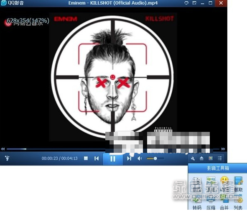Select 截取 clip tool in toolbox
This screenshot has width=247, height=211.
238,184
